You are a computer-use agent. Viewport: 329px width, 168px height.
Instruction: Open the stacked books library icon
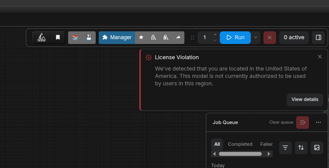tap(75, 37)
